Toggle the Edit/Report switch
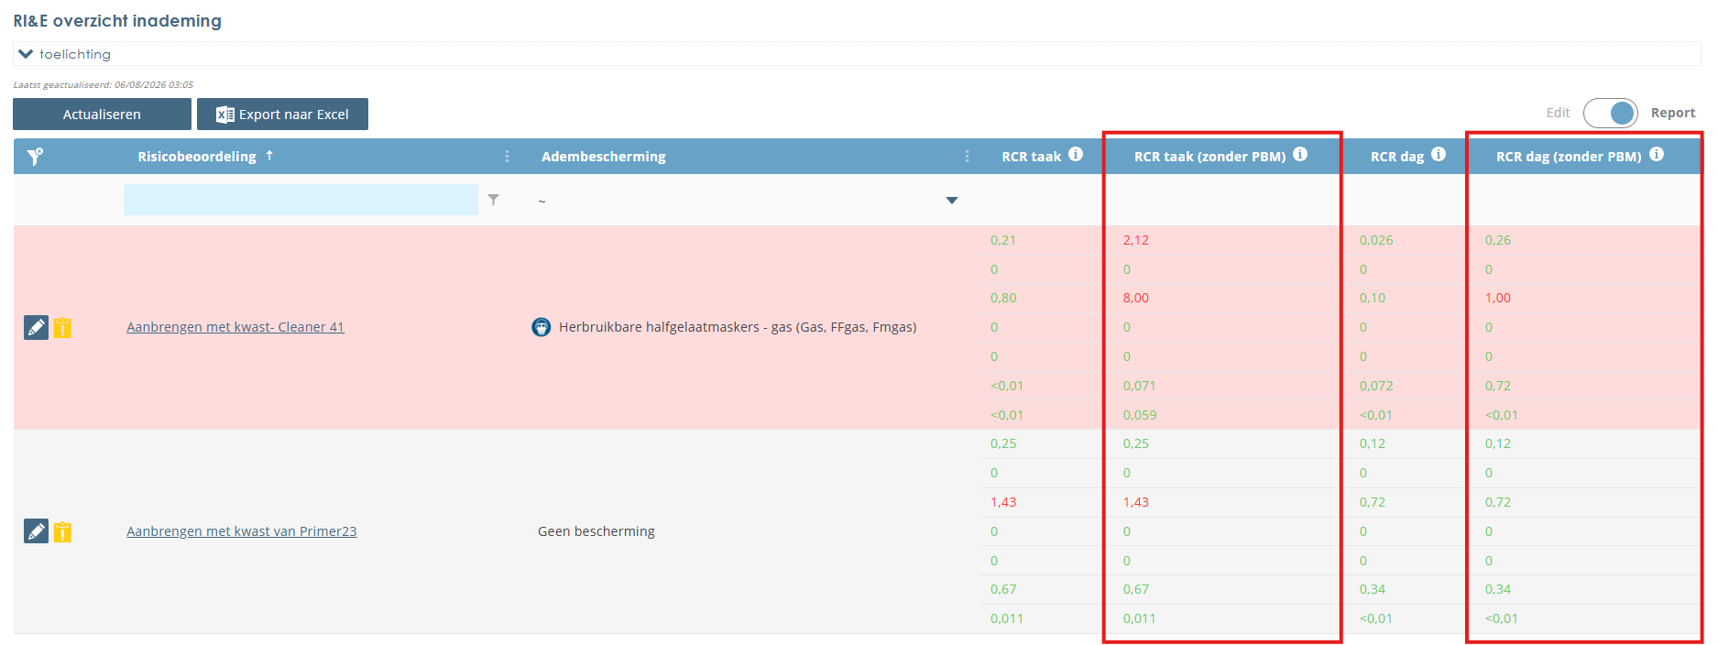 (1610, 113)
